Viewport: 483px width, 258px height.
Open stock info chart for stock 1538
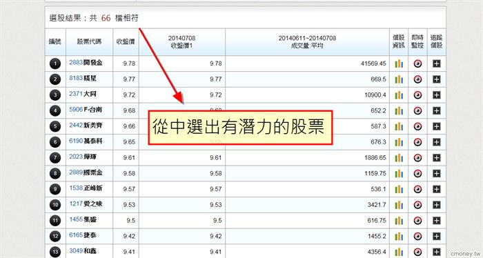pyautogui.click(x=399, y=189)
